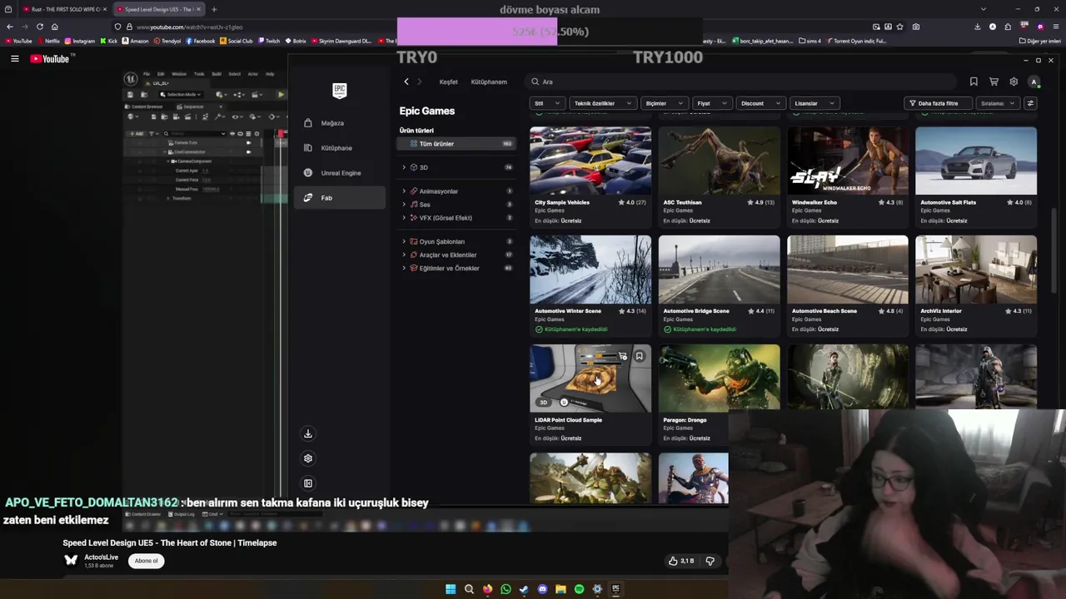Add LiDAR Point Cloud Sample to cart
This screenshot has width=1066, height=599.
[x=623, y=356]
